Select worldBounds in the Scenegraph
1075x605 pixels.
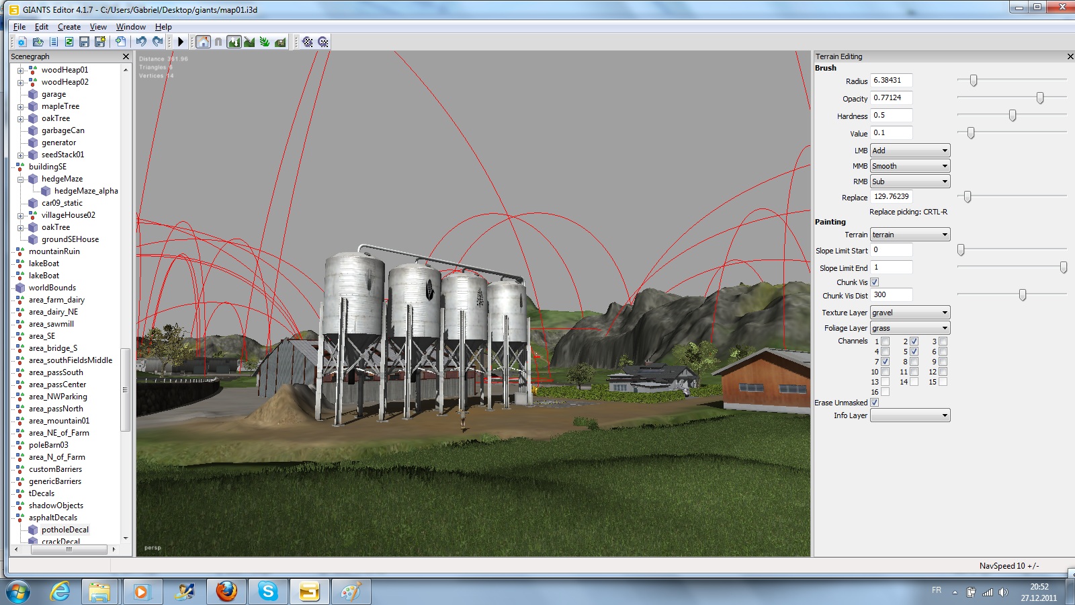[x=52, y=288]
